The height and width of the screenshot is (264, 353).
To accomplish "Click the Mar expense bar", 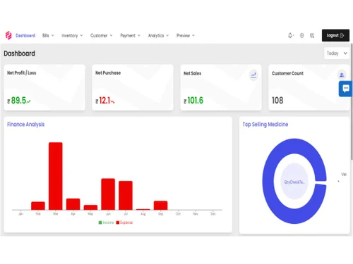I will tap(56, 176).
